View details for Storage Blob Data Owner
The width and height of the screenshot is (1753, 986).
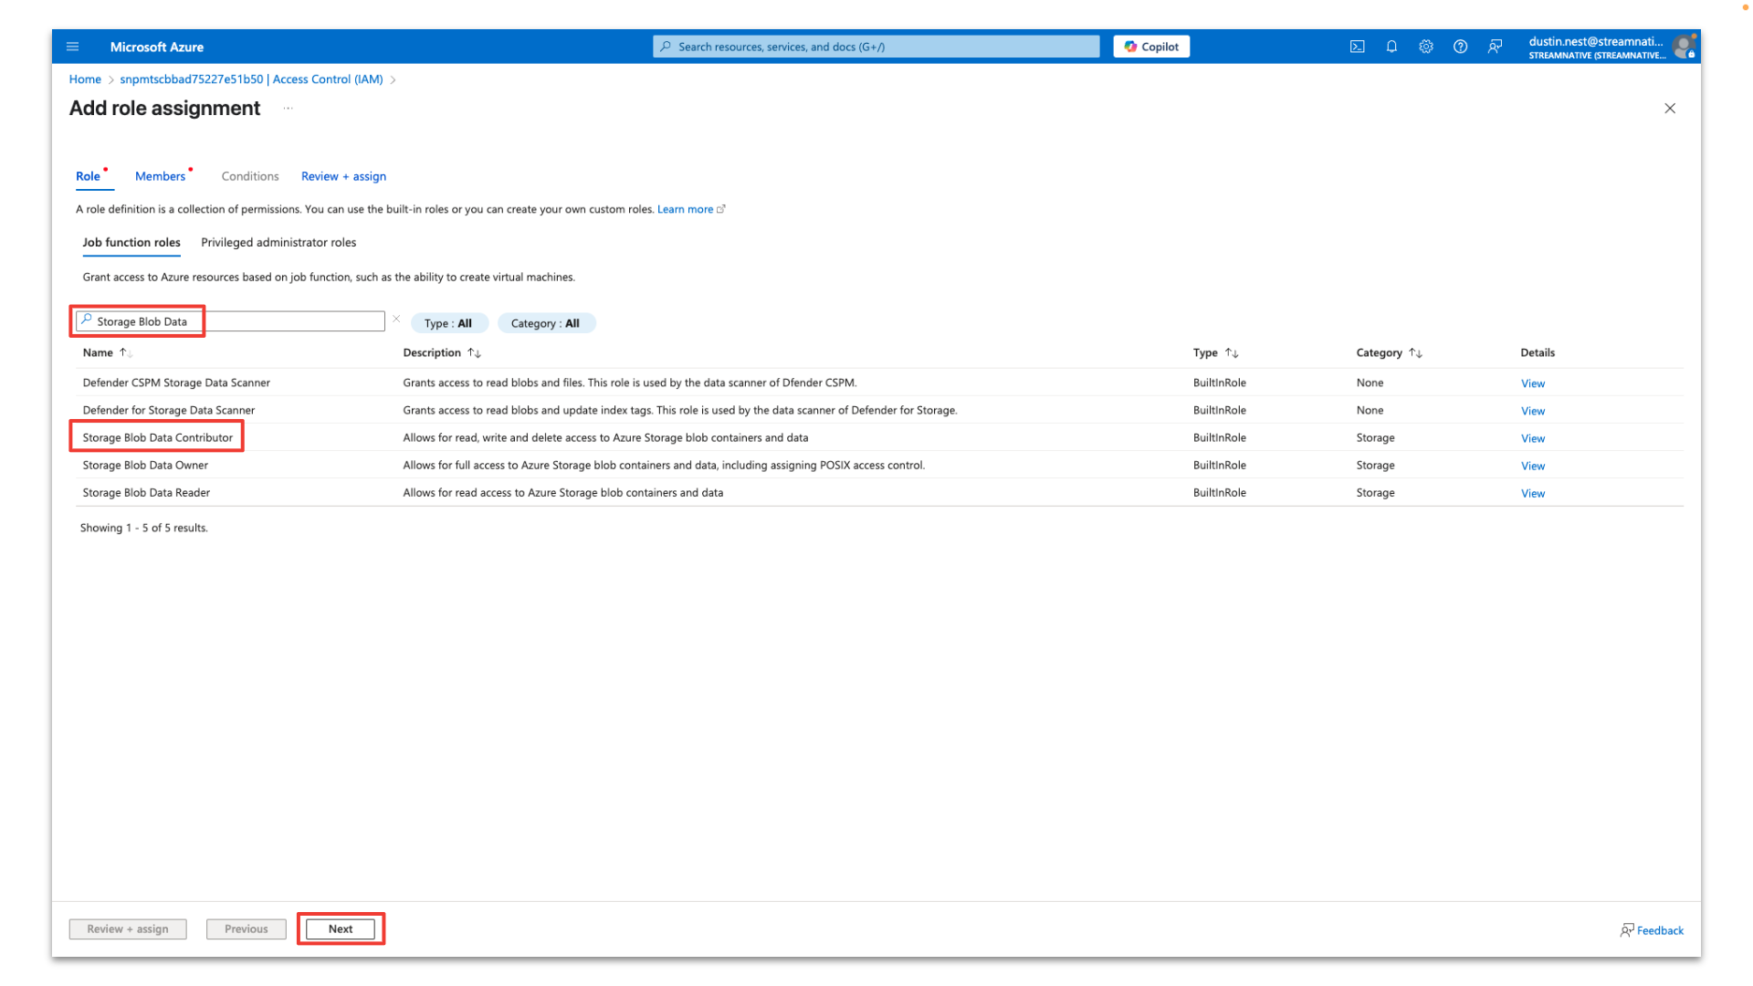click(1532, 466)
